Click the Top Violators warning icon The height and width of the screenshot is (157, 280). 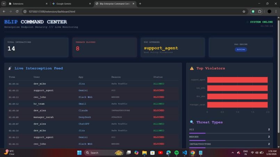point(192,68)
